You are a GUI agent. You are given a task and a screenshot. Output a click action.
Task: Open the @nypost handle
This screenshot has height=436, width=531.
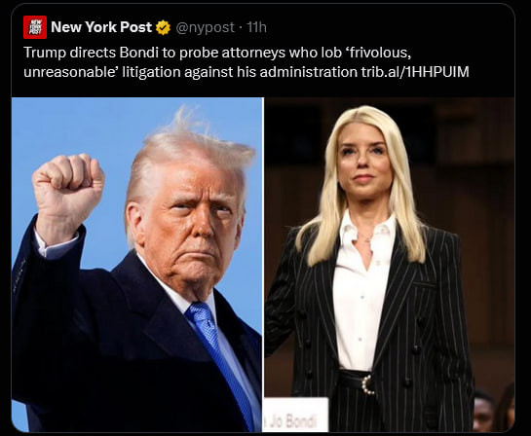(206, 27)
